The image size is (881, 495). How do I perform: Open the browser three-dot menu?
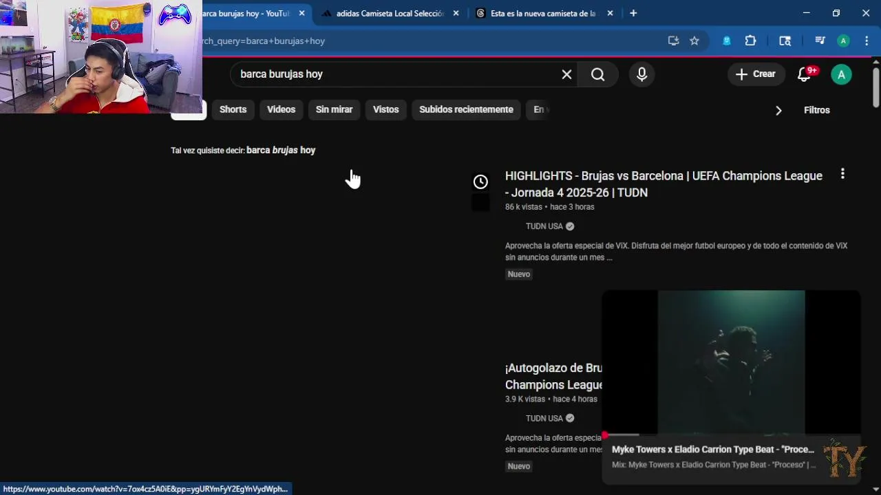point(867,41)
